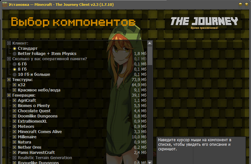This screenshot has height=164, width=251.
Task: Choose the 8 Гб memory option
Action: tap(15, 69)
